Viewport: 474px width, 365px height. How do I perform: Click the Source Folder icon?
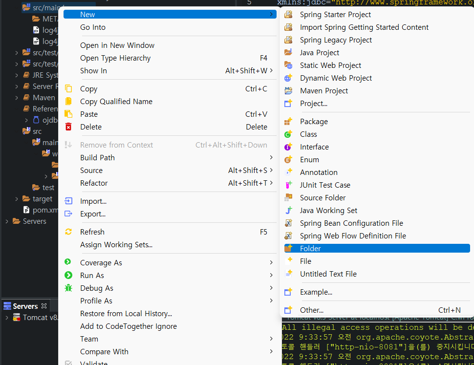[288, 197]
